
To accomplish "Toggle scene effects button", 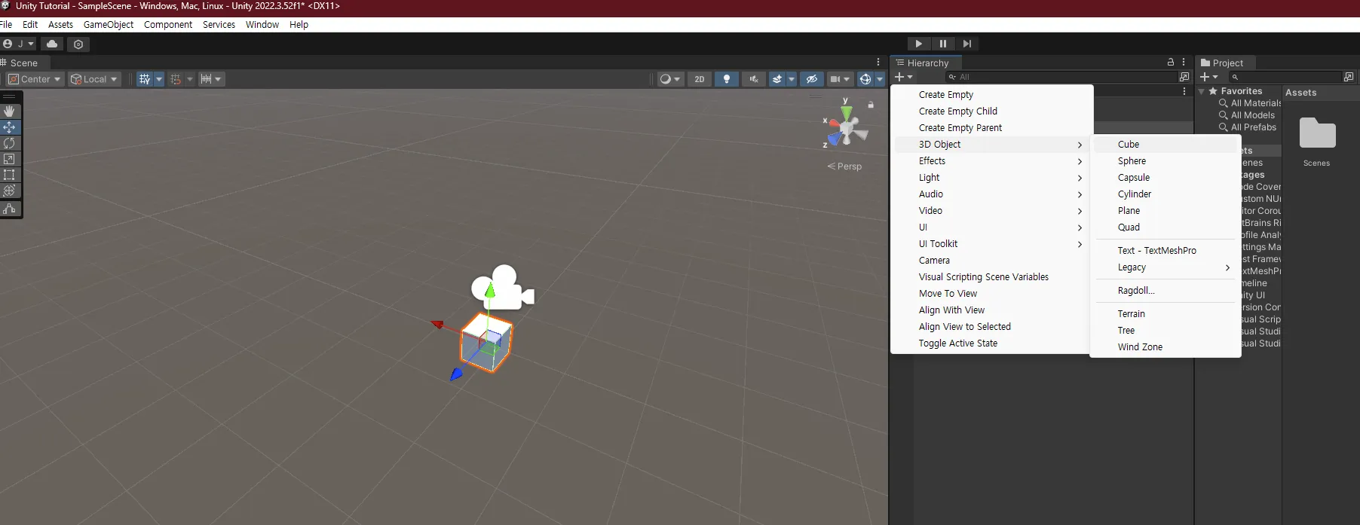I will [777, 79].
